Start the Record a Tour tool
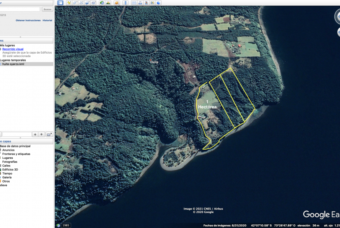Viewport: 340px width, 228px height. [x=94, y=3]
